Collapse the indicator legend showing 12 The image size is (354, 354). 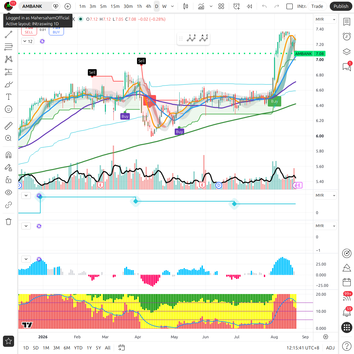tap(28, 41)
